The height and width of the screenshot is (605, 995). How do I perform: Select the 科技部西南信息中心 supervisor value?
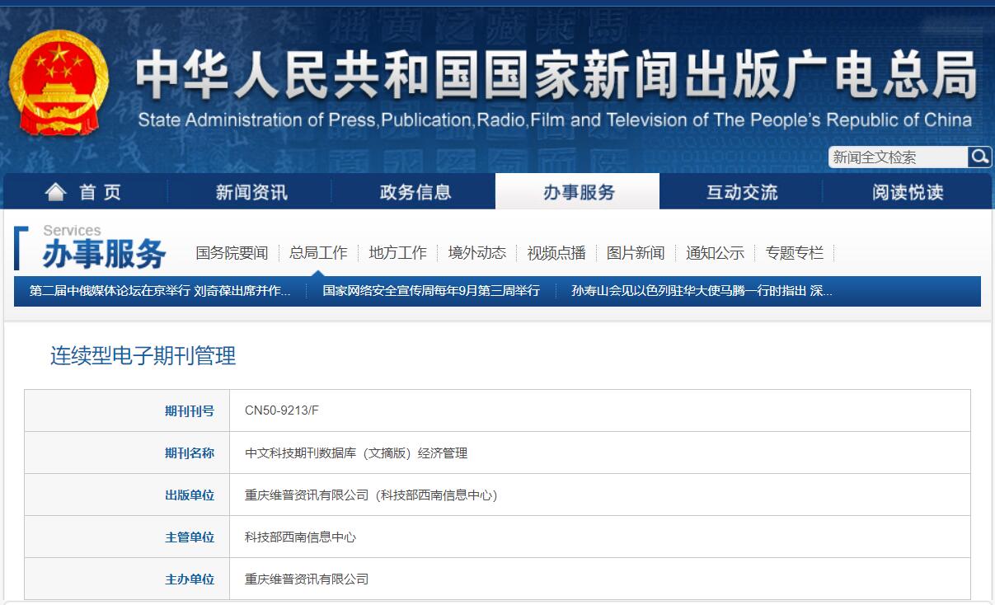pos(300,537)
